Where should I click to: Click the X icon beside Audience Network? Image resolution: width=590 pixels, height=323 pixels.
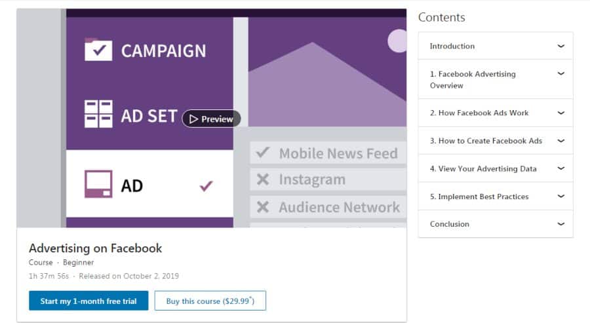point(263,207)
